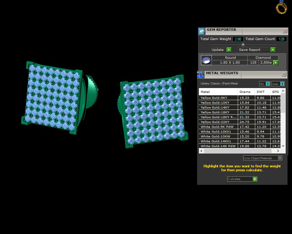Viewport: 292px width, 234px height.
Task: Toggle the GV library switch
Action: tap(268, 84)
